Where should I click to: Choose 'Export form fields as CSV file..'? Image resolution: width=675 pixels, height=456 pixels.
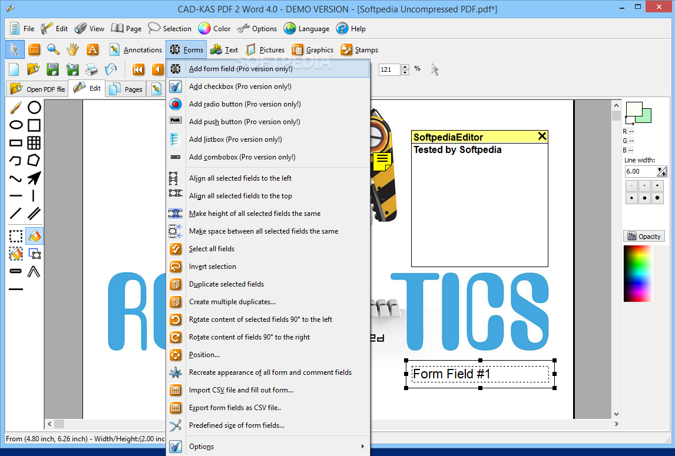point(268,407)
